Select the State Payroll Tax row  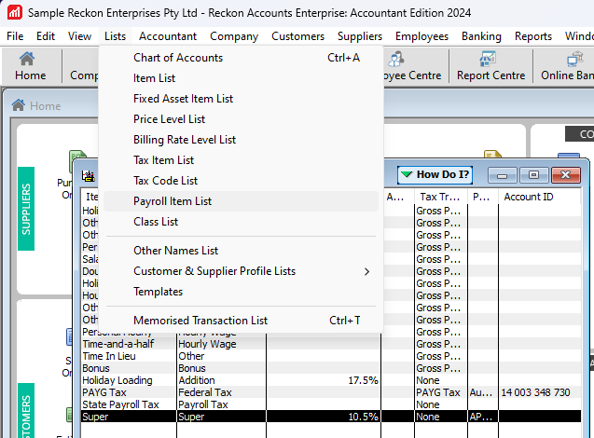[x=331, y=404]
